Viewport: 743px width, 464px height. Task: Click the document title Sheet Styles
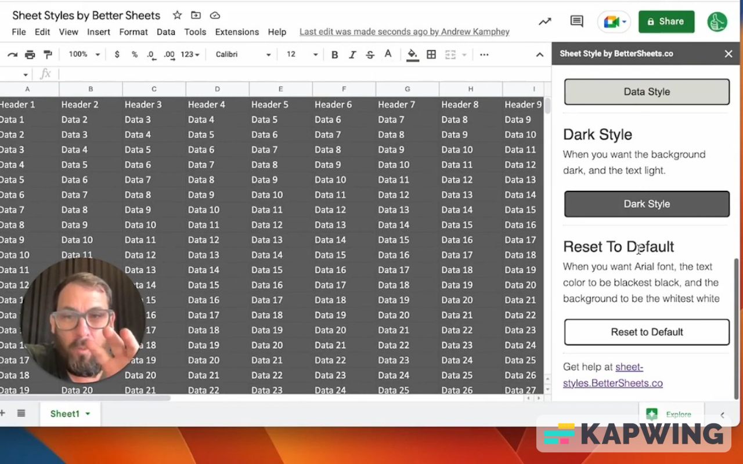pos(86,15)
